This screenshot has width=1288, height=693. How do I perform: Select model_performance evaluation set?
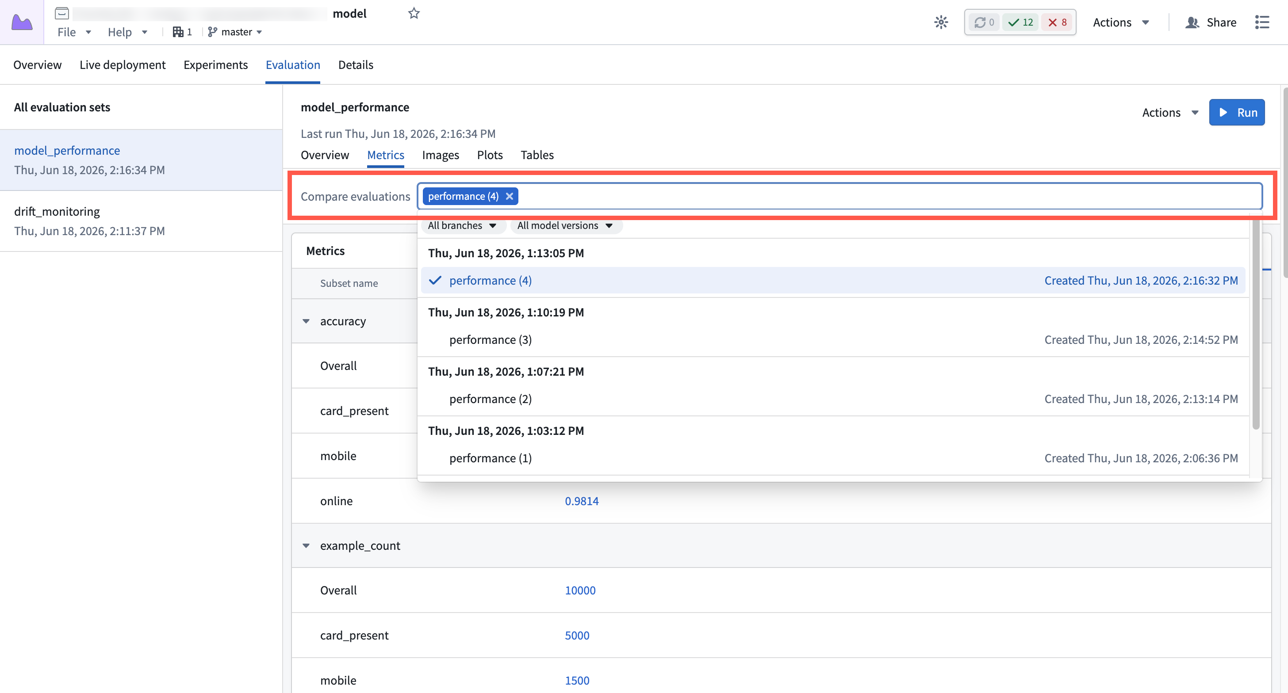click(x=141, y=160)
